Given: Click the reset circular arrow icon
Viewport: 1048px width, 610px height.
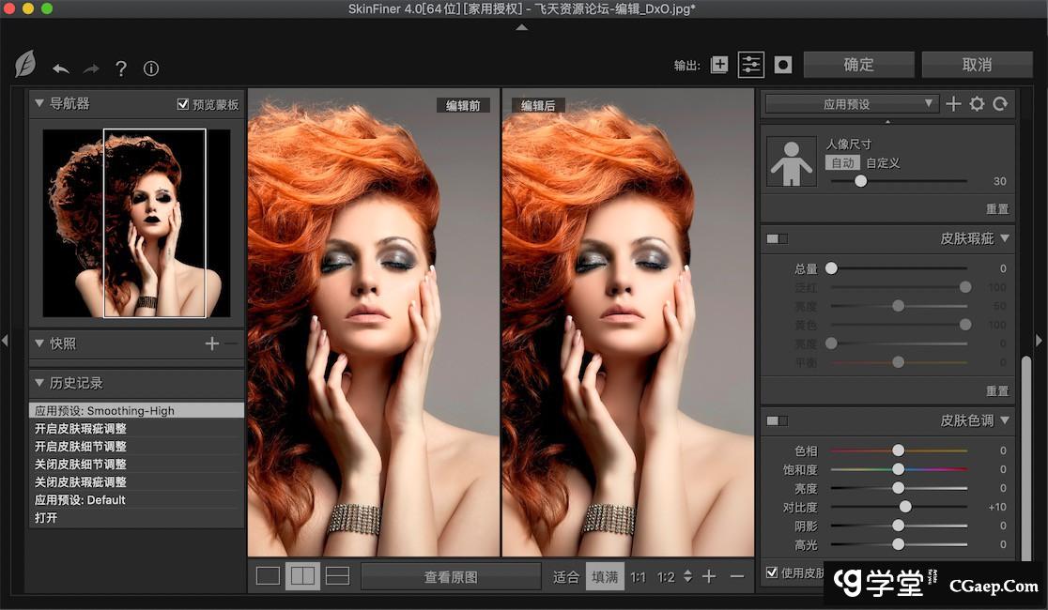Looking at the screenshot, I should click(x=1000, y=104).
